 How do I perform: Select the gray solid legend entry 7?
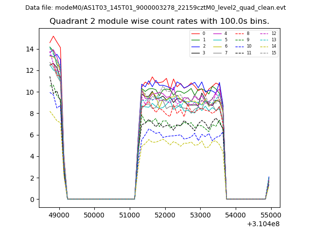coord(220,52)
